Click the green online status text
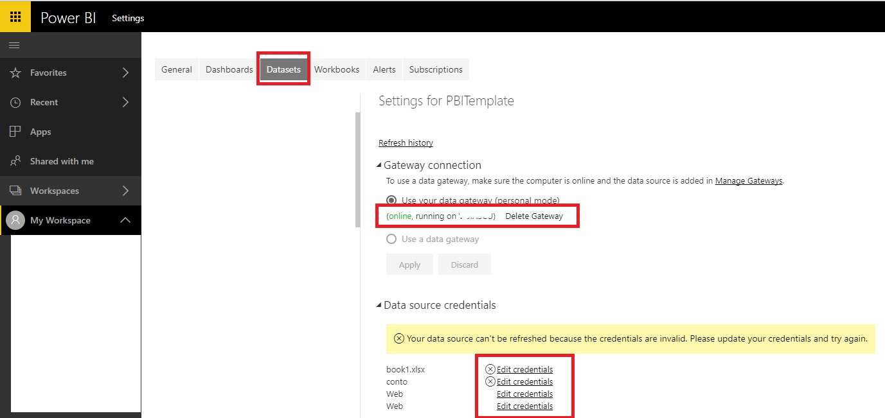Viewport: 885px width, 418px height. coord(400,216)
